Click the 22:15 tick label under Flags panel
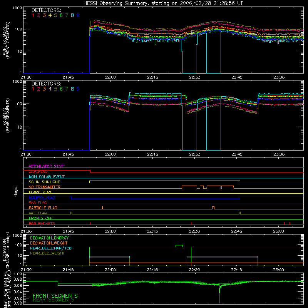This screenshot has width=308, height=308. click(152, 231)
